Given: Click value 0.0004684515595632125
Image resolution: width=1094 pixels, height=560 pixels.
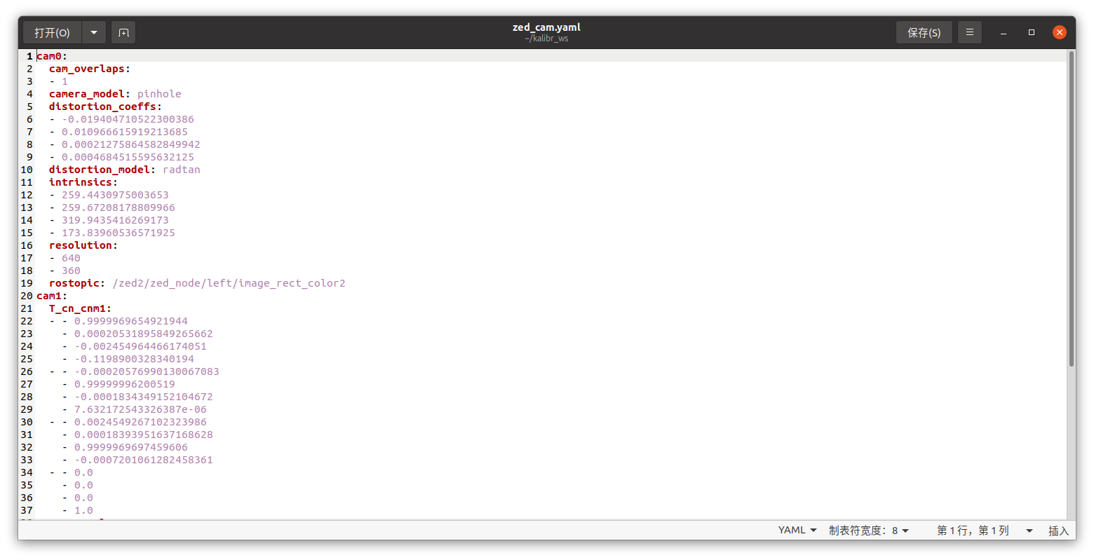Looking at the screenshot, I should 128,157.
